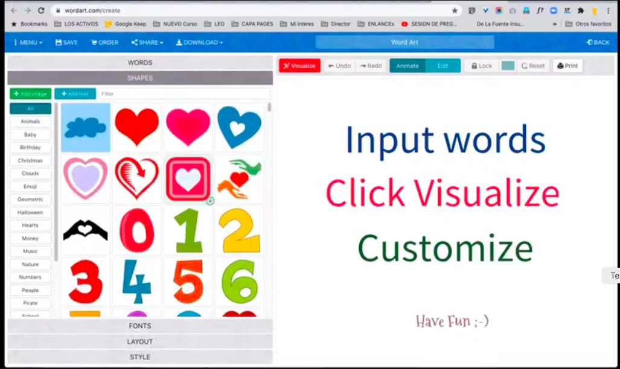Expand the DOWNLOAD dropdown
The image size is (620, 369).
pyautogui.click(x=199, y=42)
